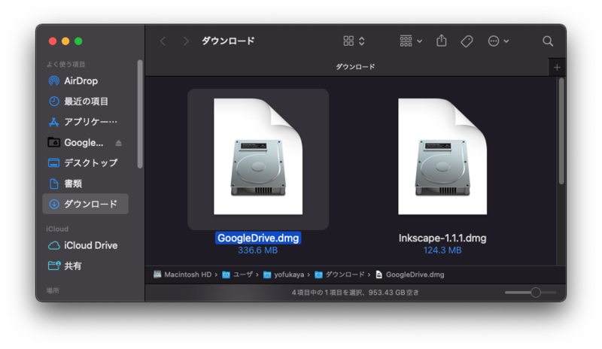Open the group-by options button

[x=406, y=41]
